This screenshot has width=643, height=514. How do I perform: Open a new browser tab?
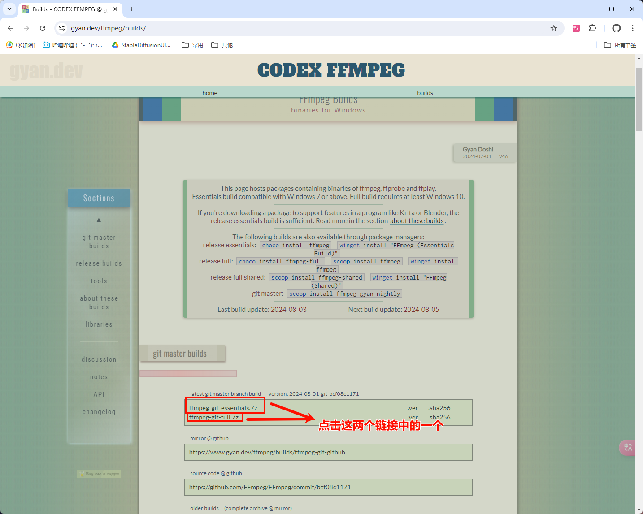coord(131,9)
